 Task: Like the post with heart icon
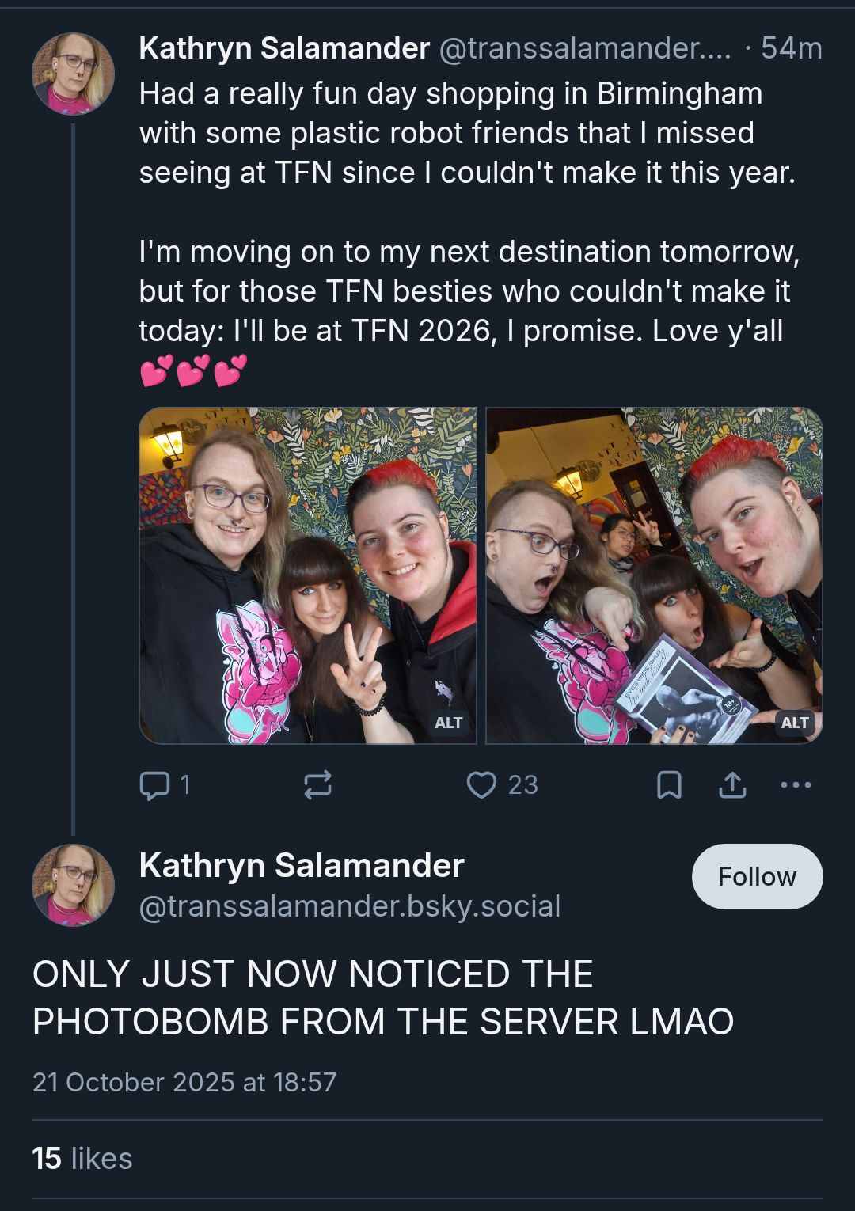481,785
